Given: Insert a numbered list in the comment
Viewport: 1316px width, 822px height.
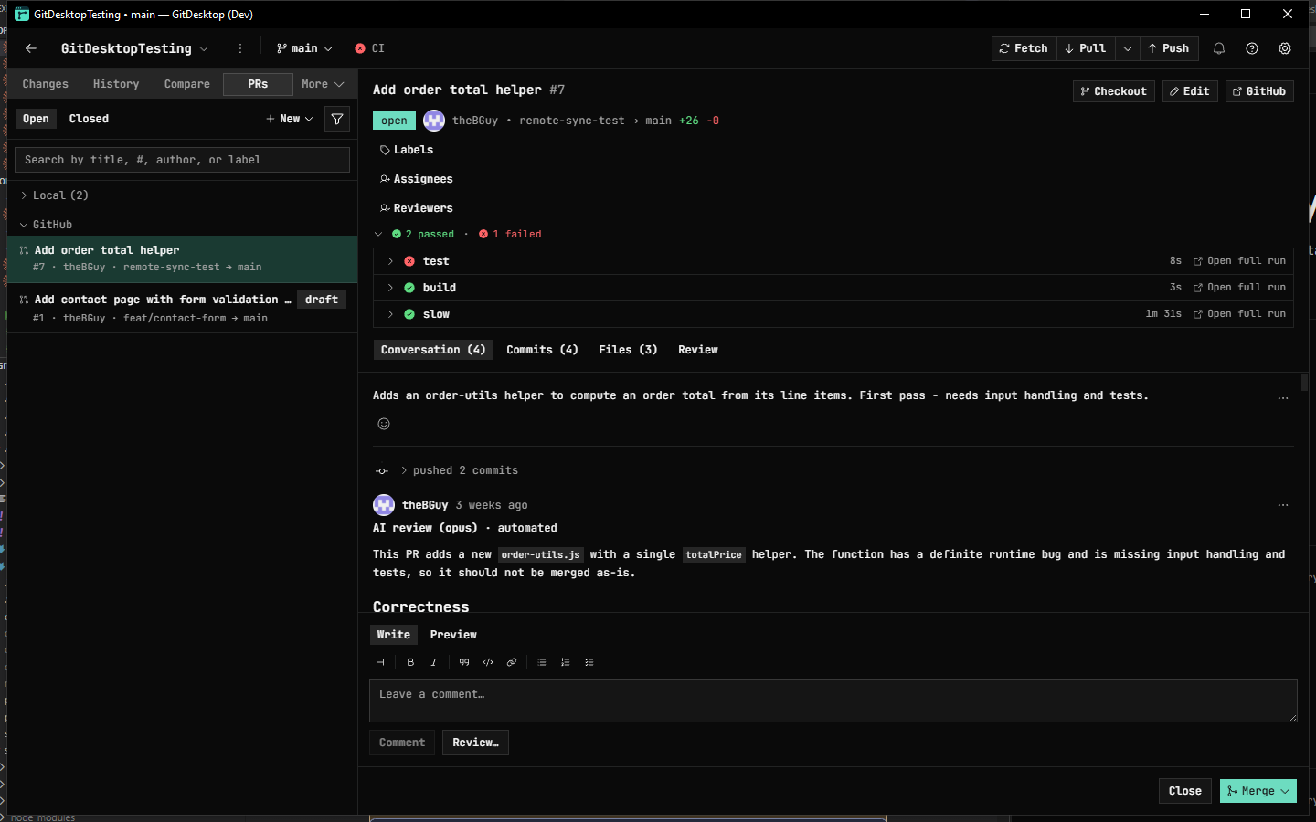Looking at the screenshot, I should [566, 662].
